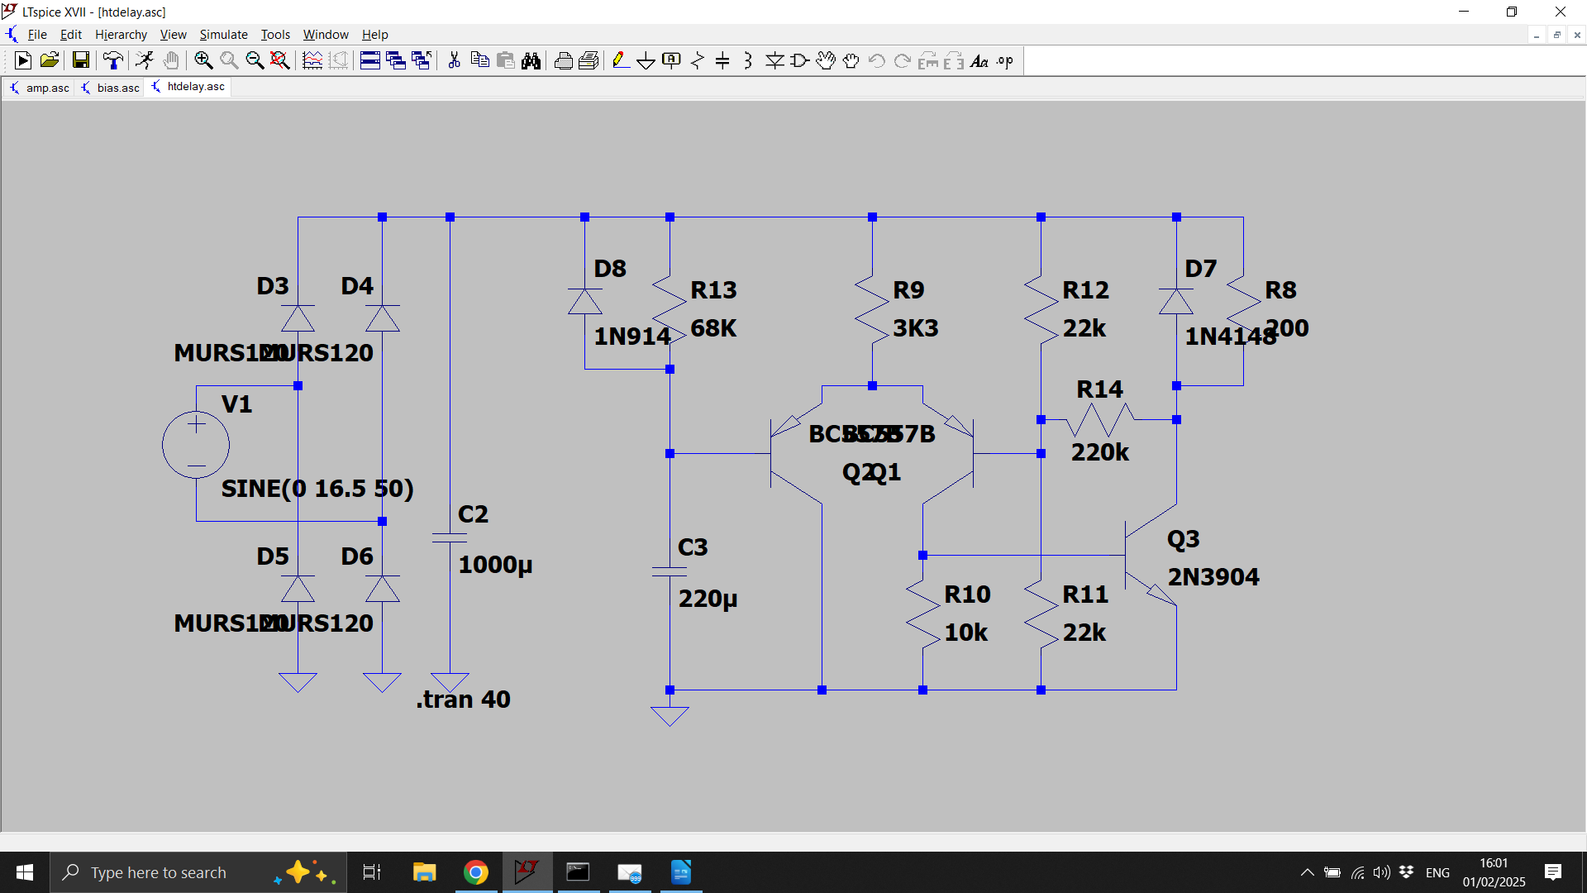Click the Find binoculars icon

pos(531,60)
